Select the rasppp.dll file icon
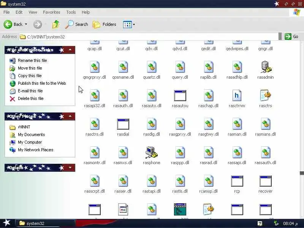The height and width of the screenshot is (228, 304). coord(180,152)
